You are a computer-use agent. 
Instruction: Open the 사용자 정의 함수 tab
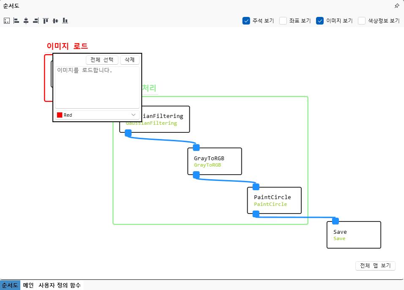[x=59, y=285]
